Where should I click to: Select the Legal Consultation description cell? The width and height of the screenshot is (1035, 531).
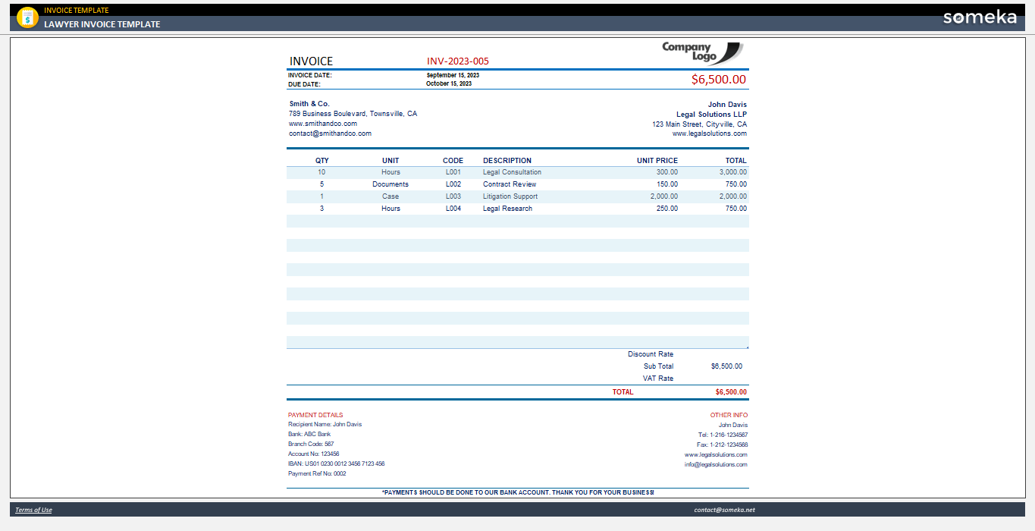[513, 172]
